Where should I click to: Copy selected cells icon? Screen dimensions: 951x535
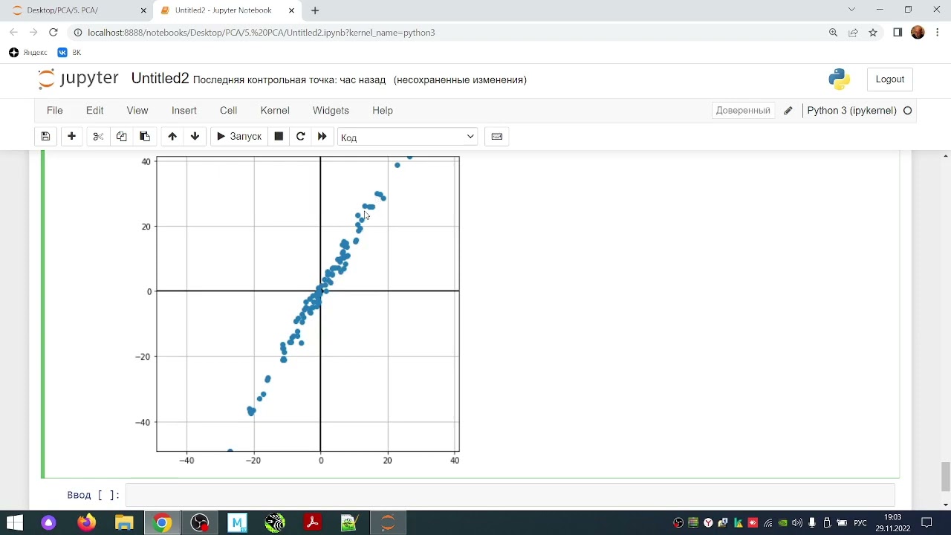121,137
